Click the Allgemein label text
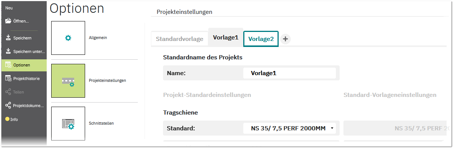Image resolution: width=453 pixels, height=148 pixels. [x=98, y=38]
